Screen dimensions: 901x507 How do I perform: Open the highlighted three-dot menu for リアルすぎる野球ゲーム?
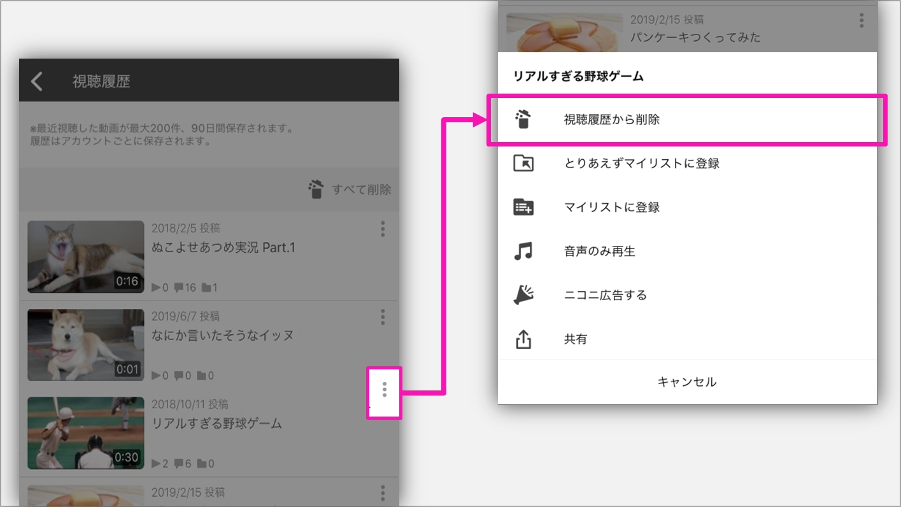click(x=384, y=390)
